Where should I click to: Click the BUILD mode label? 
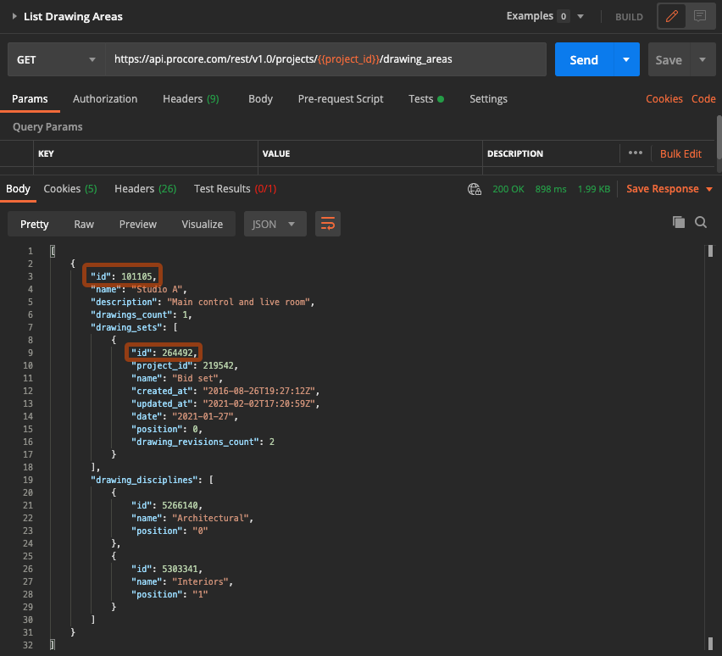pyautogui.click(x=629, y=17)
